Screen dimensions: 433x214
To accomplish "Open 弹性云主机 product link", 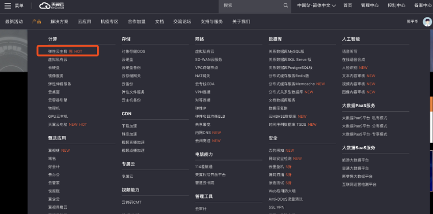I will (58, 51).
